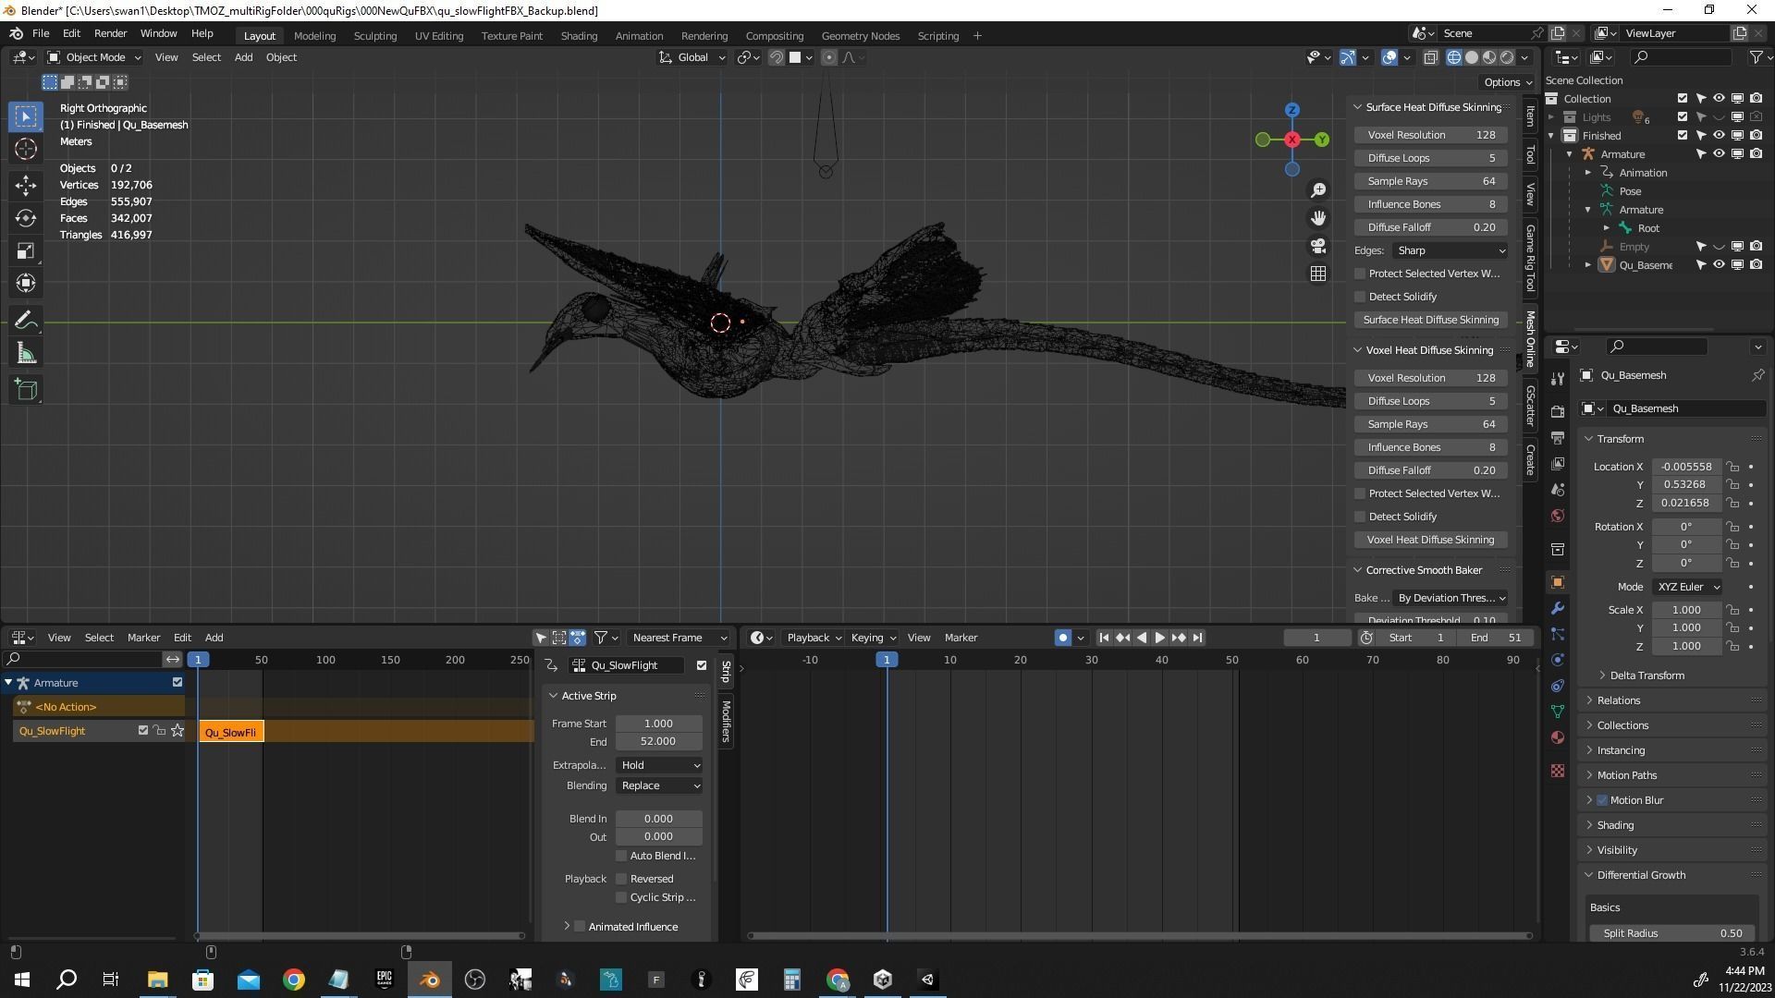Viewport: 1775px width, 998px height.
Task: Toggle the Reversed playback checkbox
Action: tap(621, 879)
